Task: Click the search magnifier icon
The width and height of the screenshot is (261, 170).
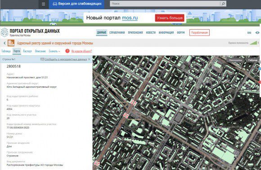Action: pos(223,4)
